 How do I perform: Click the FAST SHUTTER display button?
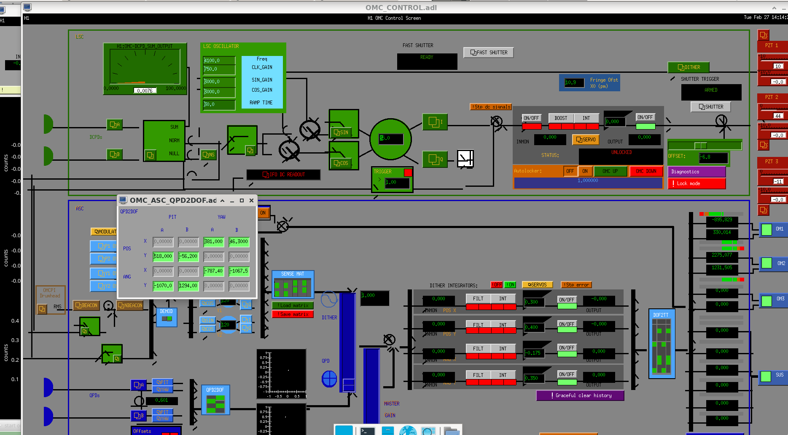coord(489,53)
